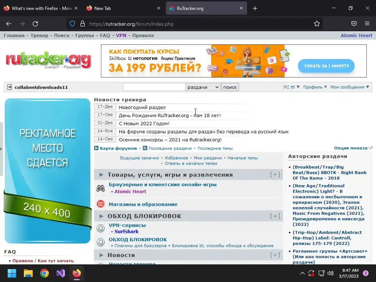Open Магазины и образование forum
The height and width of the screenshot is (282, 376).
pos(143,204)
